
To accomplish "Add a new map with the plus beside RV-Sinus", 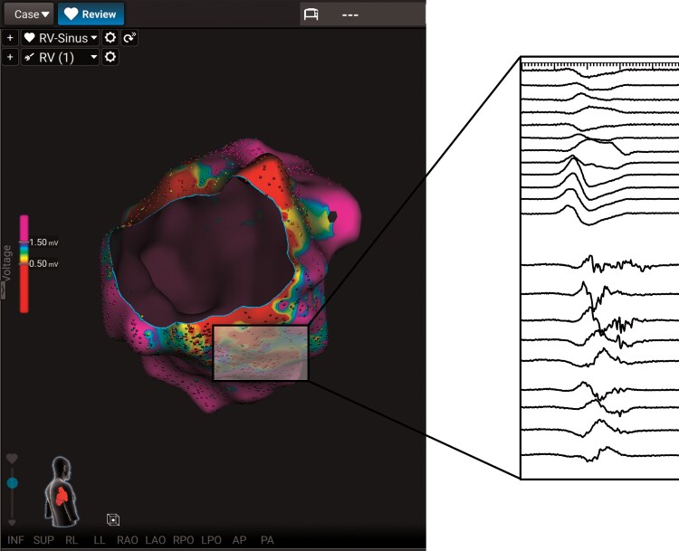I will [x=10, y=38].
